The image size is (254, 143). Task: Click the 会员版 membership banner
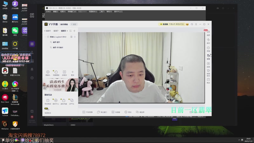(172, 24)
